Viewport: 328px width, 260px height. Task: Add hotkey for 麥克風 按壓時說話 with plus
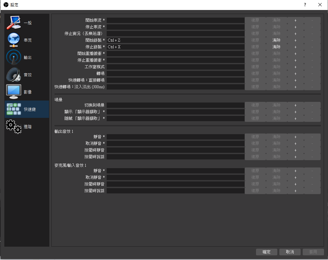point(295,191)
